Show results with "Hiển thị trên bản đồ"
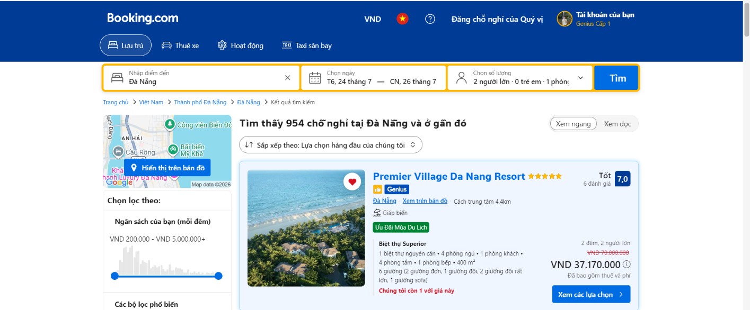The image size is (750, 310). (167, 168)
